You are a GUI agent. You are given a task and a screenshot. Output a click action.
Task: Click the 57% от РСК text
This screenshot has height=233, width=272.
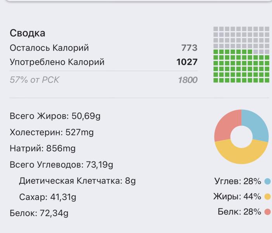point(35,80)
